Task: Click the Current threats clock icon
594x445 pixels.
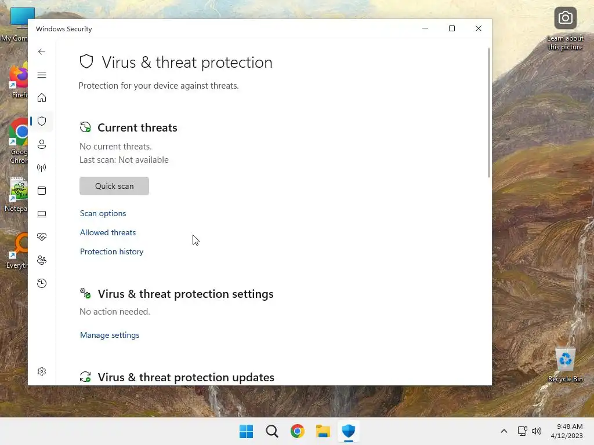Action: pyautogui.click(x=85, y=127)
